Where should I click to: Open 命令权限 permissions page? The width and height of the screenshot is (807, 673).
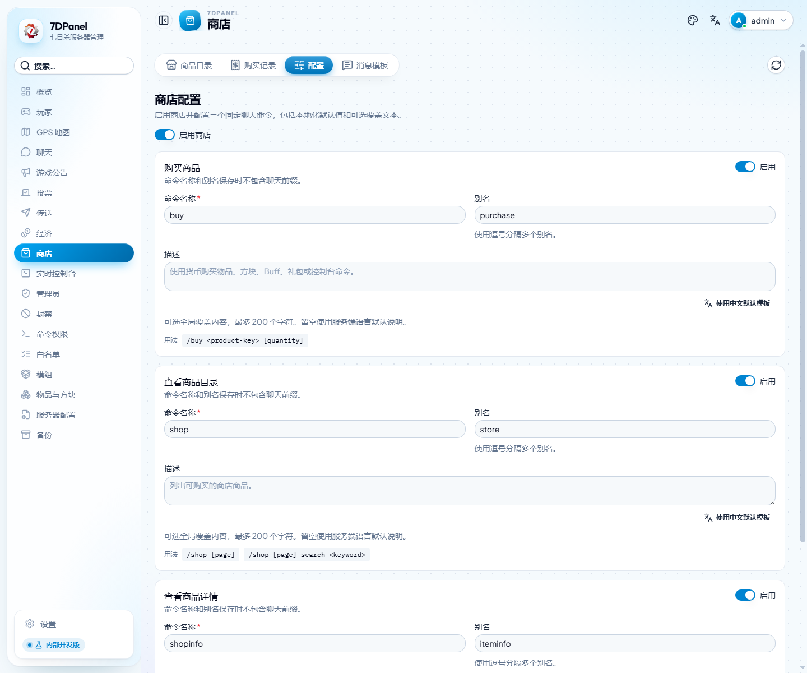pyautogui.click(x=74, y=334)
